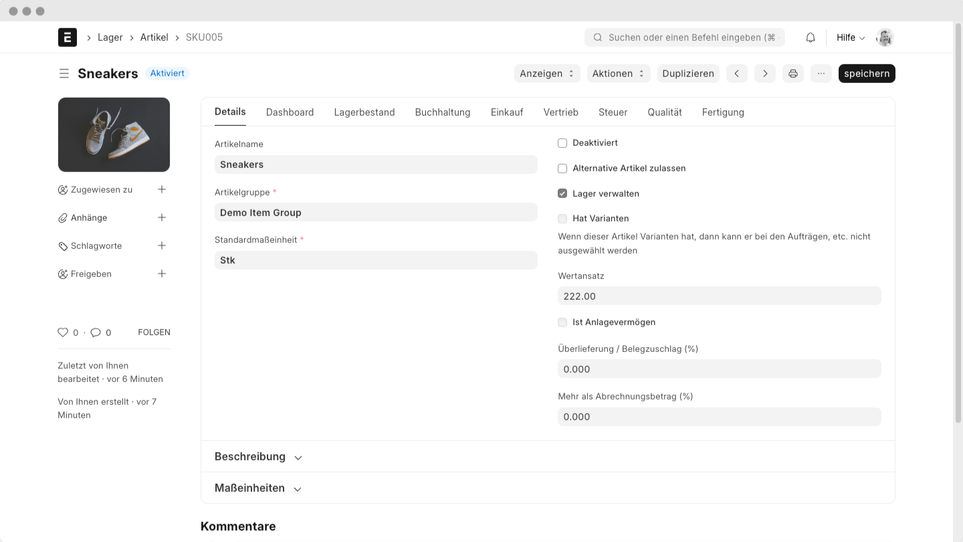Viewport: 963px width, 542px height.
Task: Go to previous item arrow
Action: pos(736,74)
